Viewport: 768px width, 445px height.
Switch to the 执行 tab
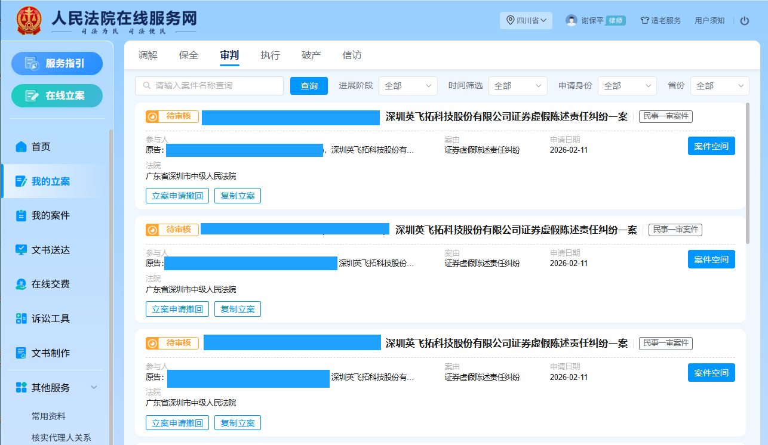[x=270, y=55]
